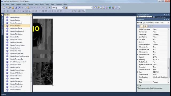Click the green icon in the standard toolbar
This screenshot has height=96, width=171.
110,8
